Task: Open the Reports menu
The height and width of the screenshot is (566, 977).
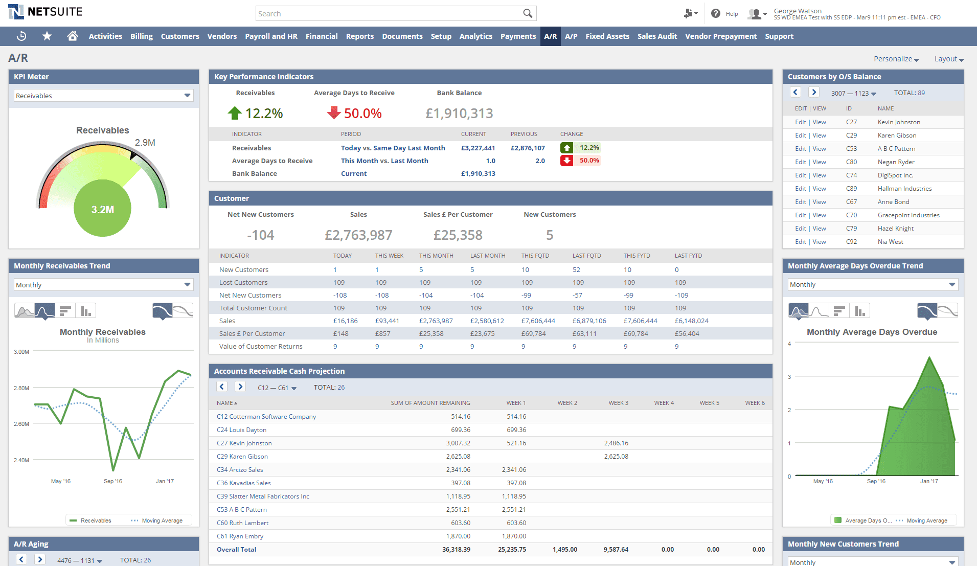Action: (360, 36)
